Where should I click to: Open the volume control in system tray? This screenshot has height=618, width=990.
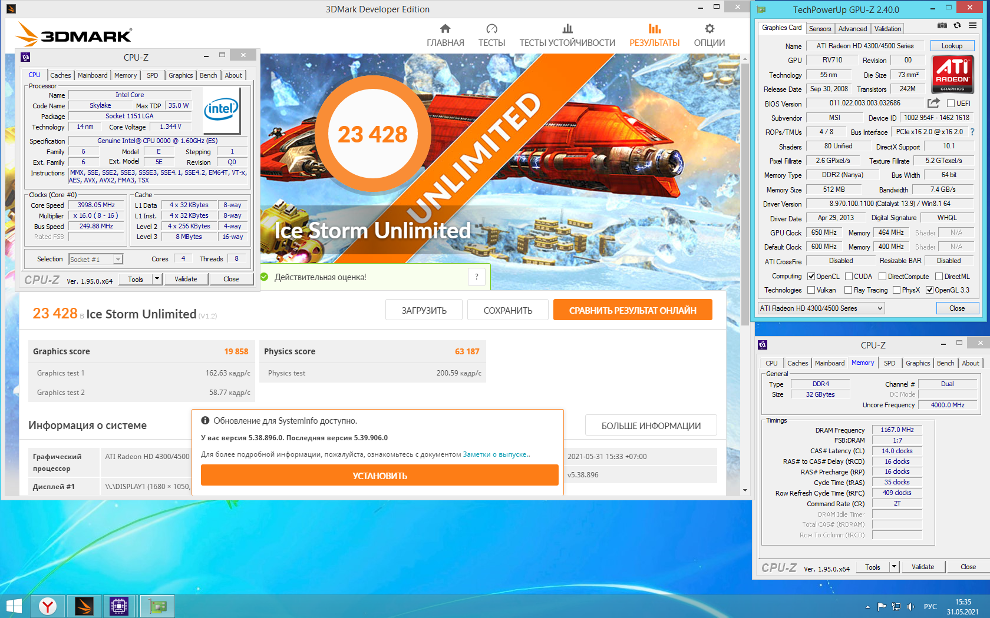click(910, 606)
